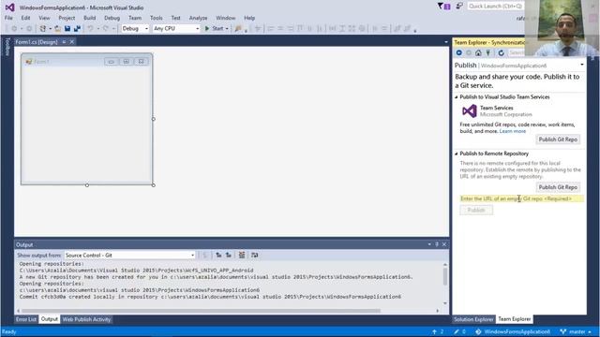Click the Manage Connections plug icon
Viewport: 600px width, 337px height.
click(x=487, y=52)
